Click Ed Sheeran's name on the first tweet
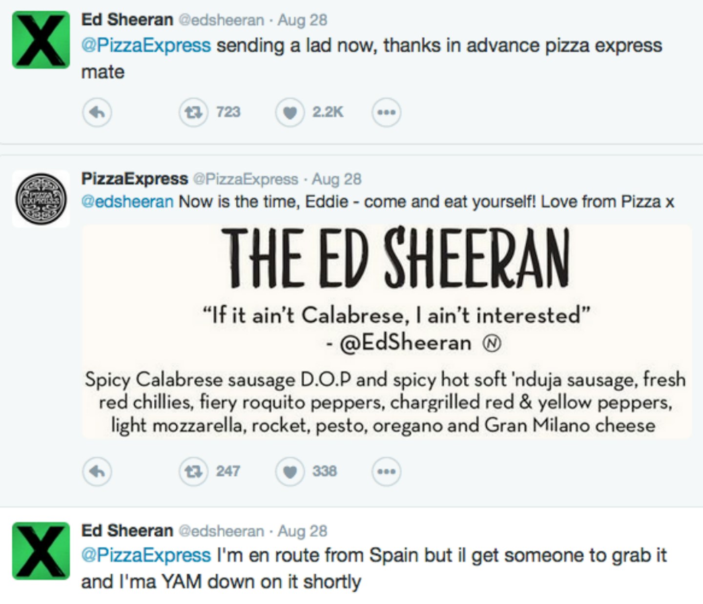This screenshot has height=604, width=703. tap(127, 20)
